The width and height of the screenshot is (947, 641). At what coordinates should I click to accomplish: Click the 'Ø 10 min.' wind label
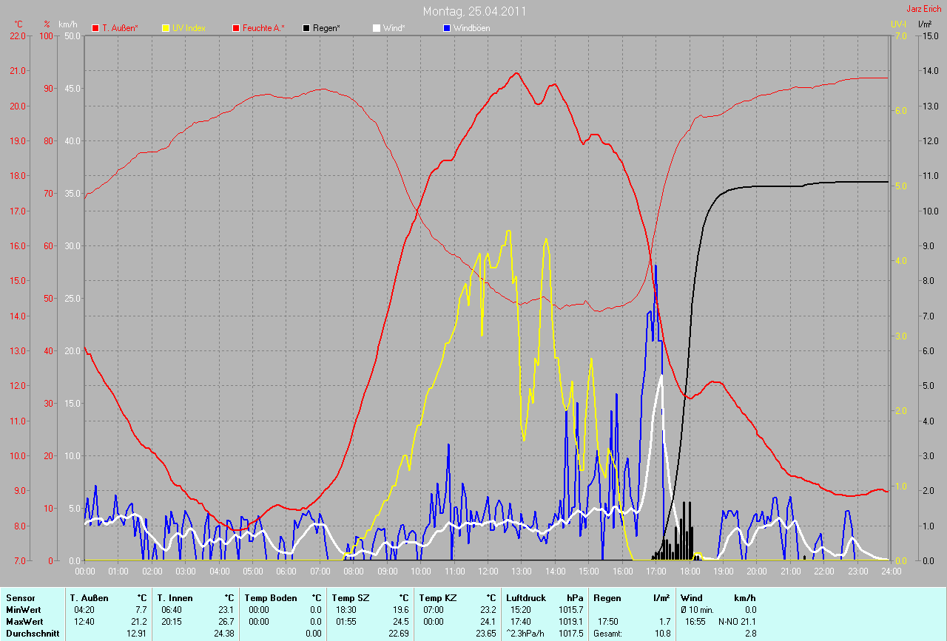click(x=697, y=610)
